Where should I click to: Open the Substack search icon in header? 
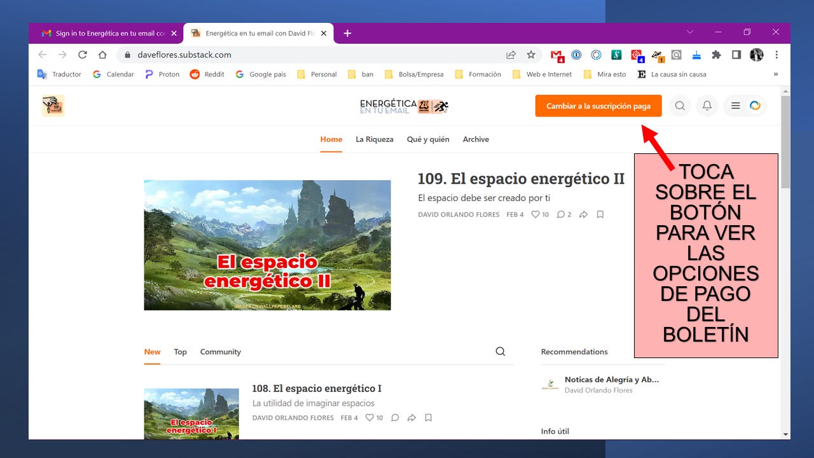680,106
